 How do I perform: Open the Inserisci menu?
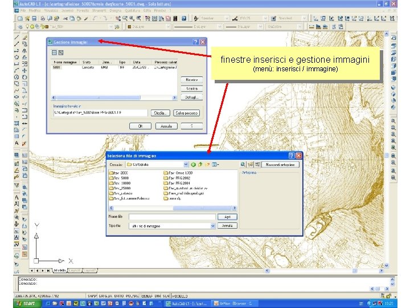67,10
